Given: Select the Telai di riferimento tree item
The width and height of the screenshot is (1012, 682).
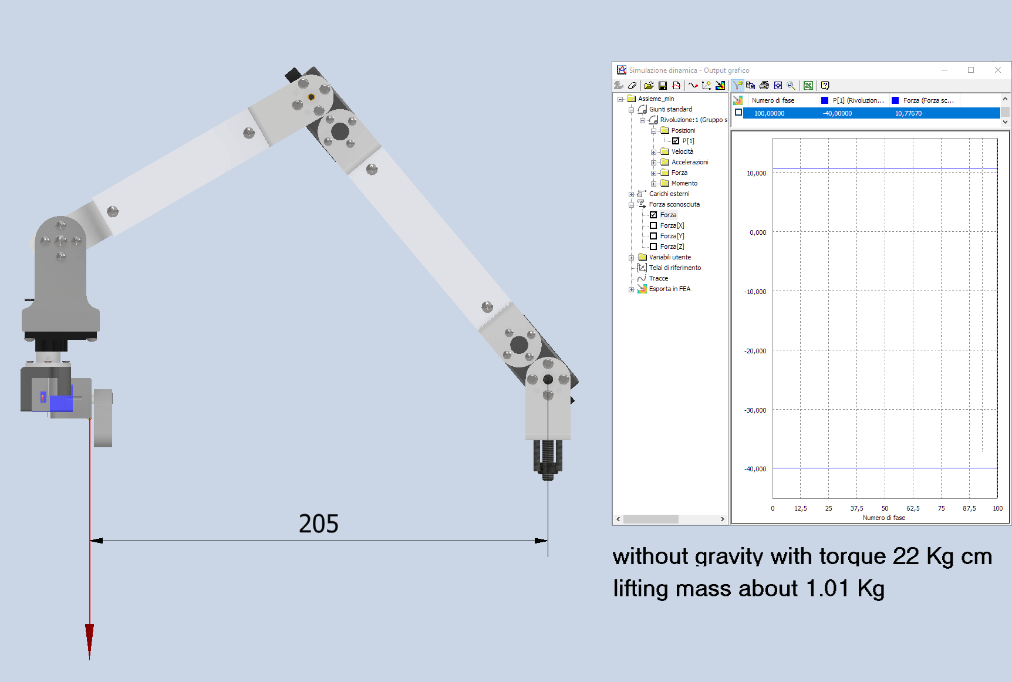Looking at the screenshot, I should click(x=675, y=268).
